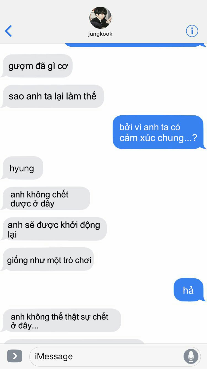
Task: Tap the partially visible blue bubble below the header
Action: click(135, 45)
